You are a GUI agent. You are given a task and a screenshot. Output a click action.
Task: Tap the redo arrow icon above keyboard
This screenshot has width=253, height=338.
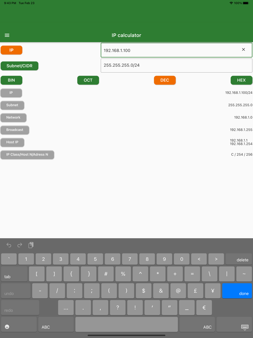click(20, 245)
